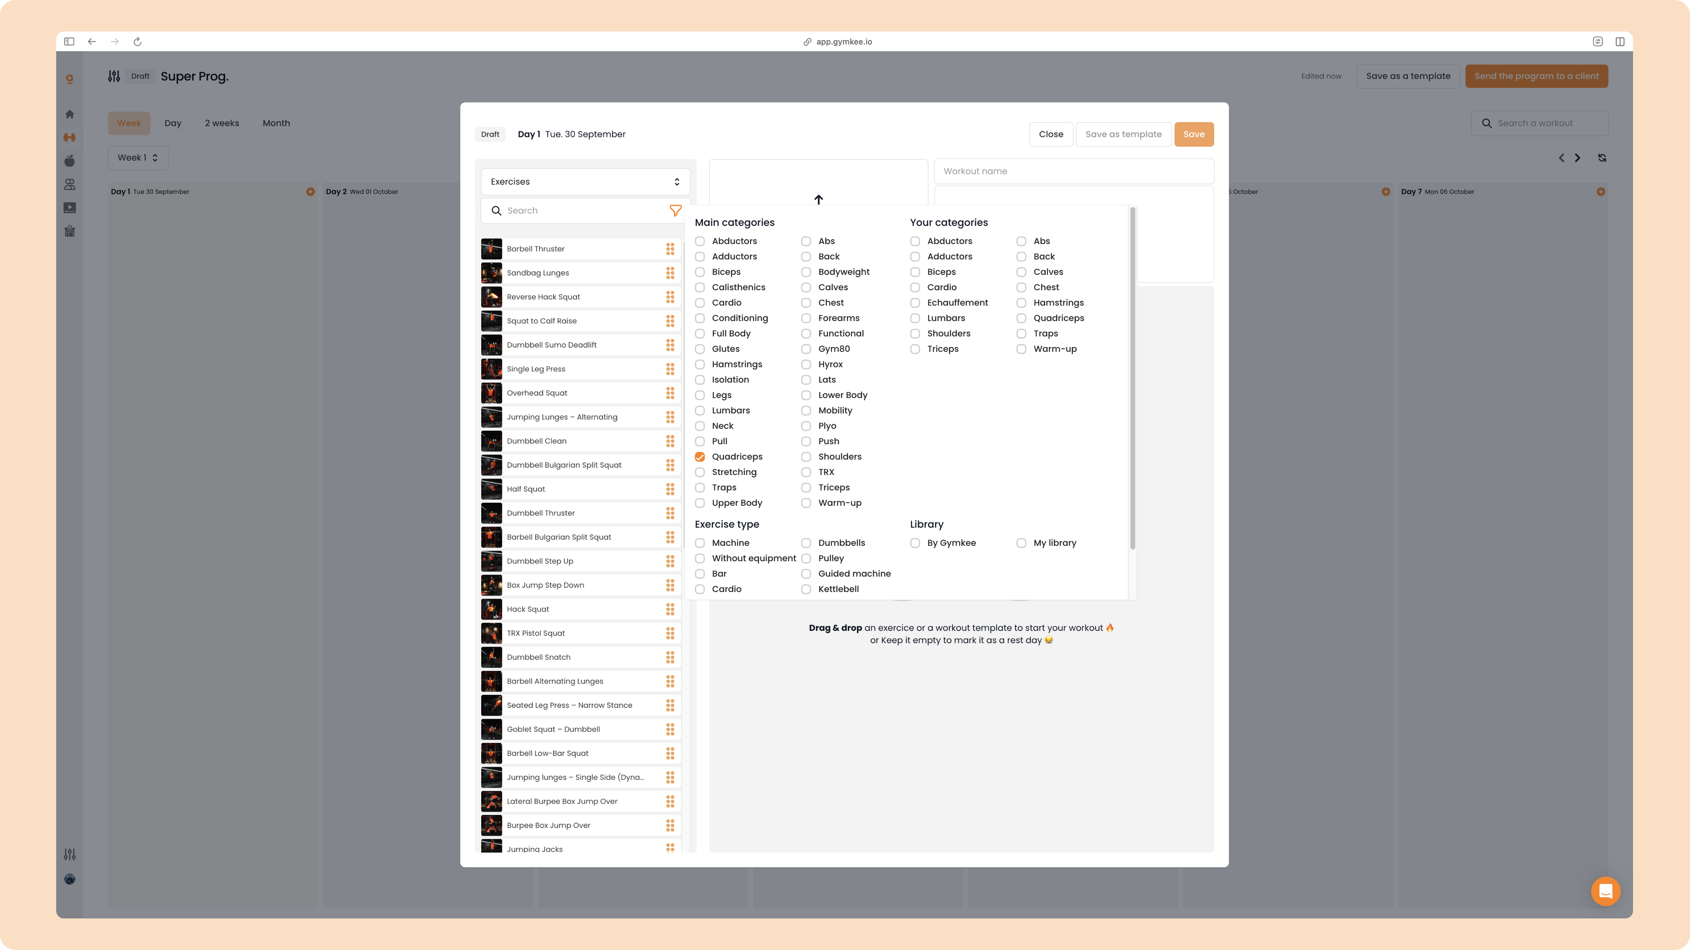Select Goblet Squat – Dumbbell exercise
This screenshot has width=1690, height=950.
coord(581,729)
